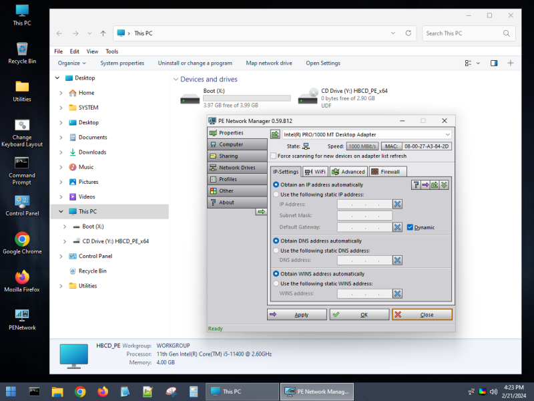Click the adapter list refresh icon beside the adapter dropdown
This screenshot has height=401, width=534.
click(x=275, y=134)
